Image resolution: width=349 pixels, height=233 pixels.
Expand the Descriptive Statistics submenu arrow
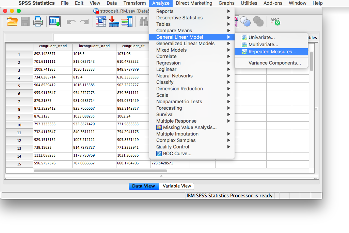(228, 18)
